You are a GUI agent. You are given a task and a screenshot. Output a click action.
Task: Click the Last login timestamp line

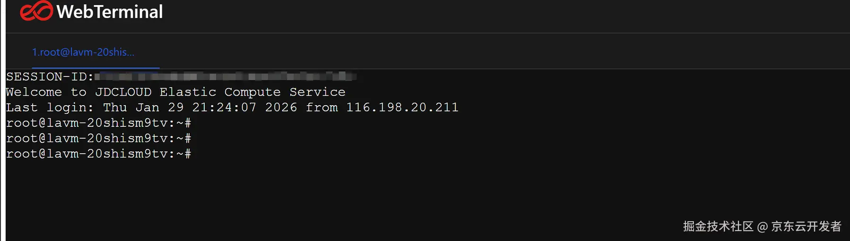pos(232,108)
